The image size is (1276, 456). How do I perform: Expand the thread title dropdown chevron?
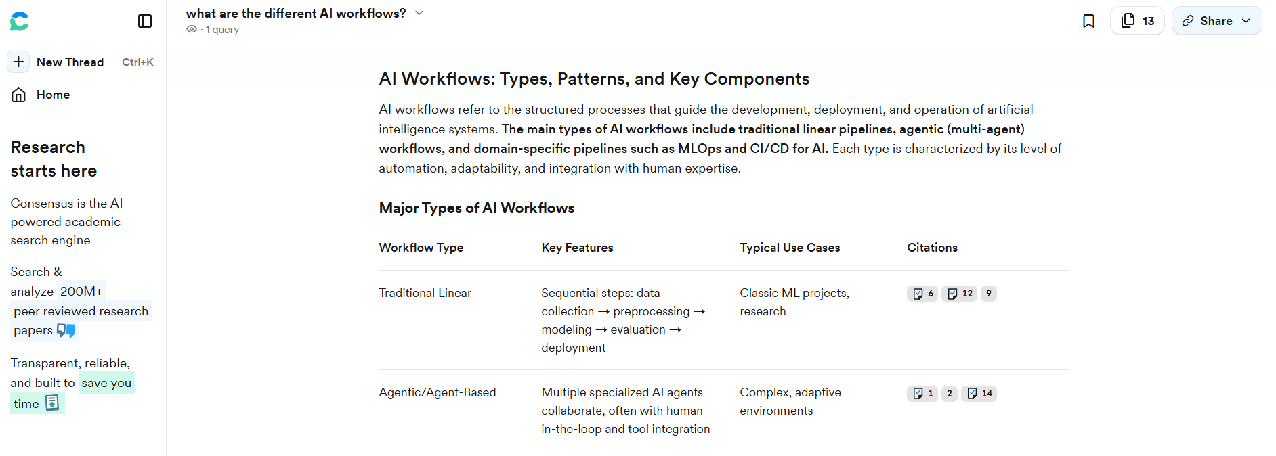[419, 13]
